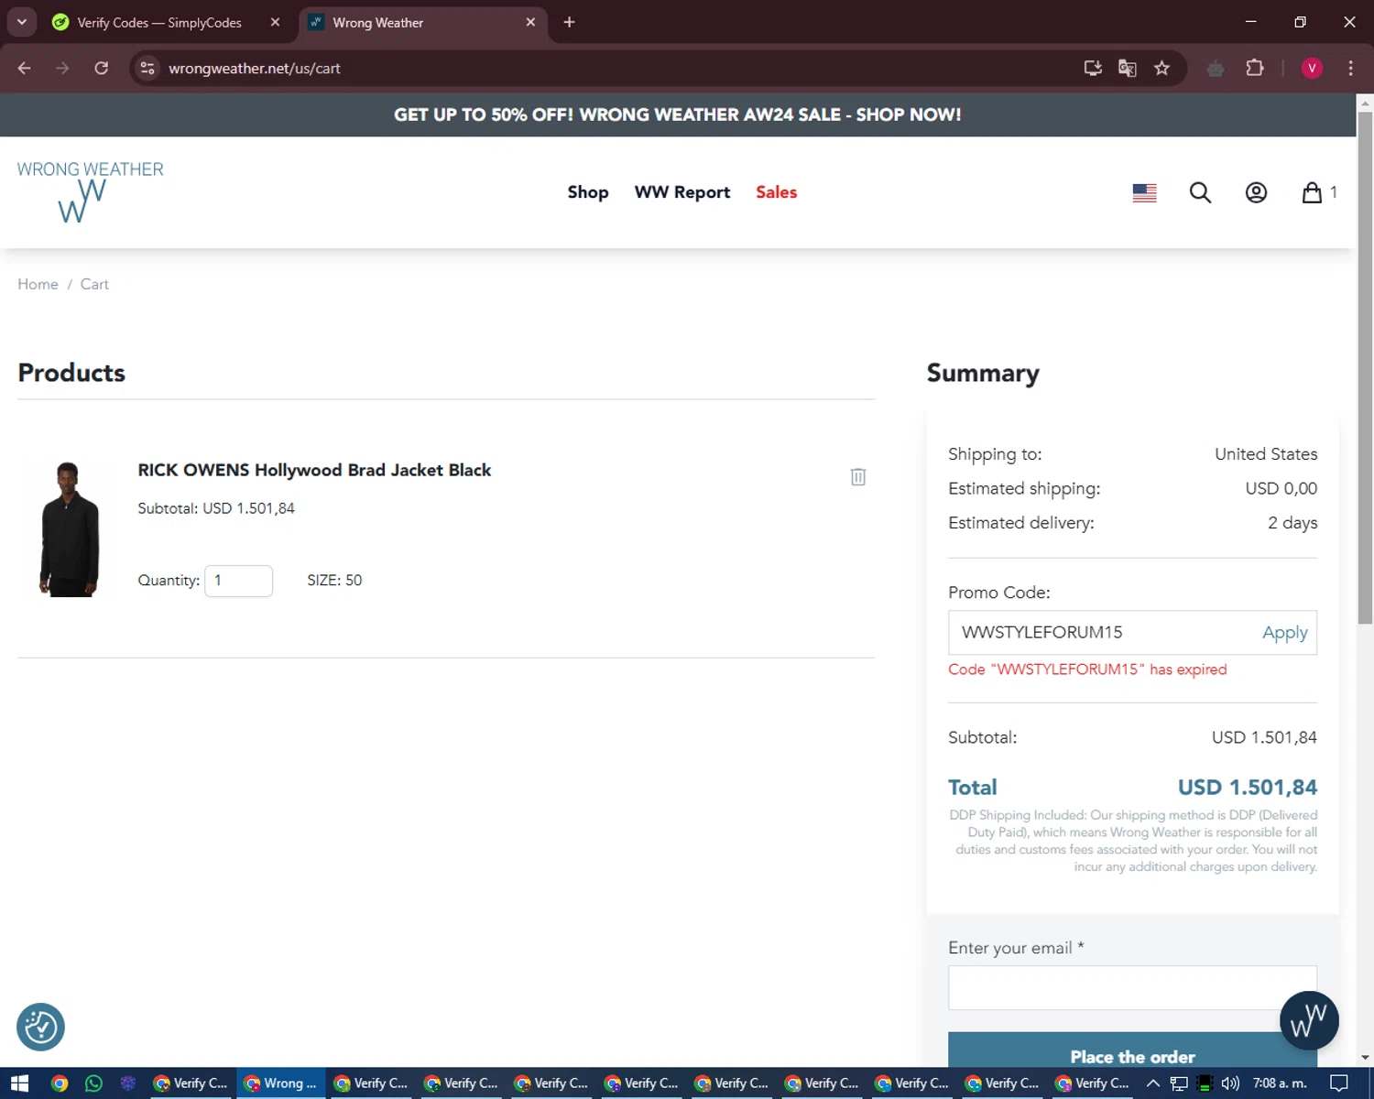Open the cookie preferences round icon
The height and width of the screenshot is (1099, 1374).
[40, 1027]
